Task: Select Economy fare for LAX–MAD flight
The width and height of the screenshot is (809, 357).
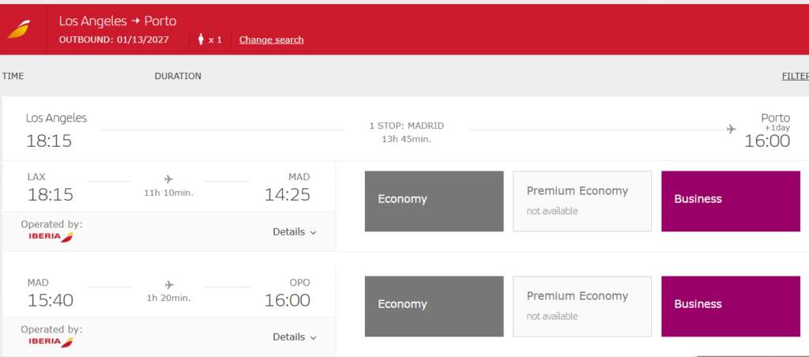Action: 434,201
